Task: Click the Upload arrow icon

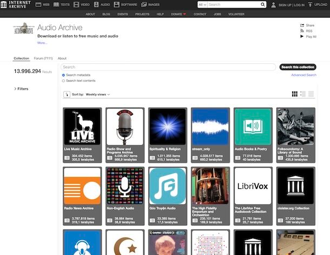Action: click(x=310, y=5)
